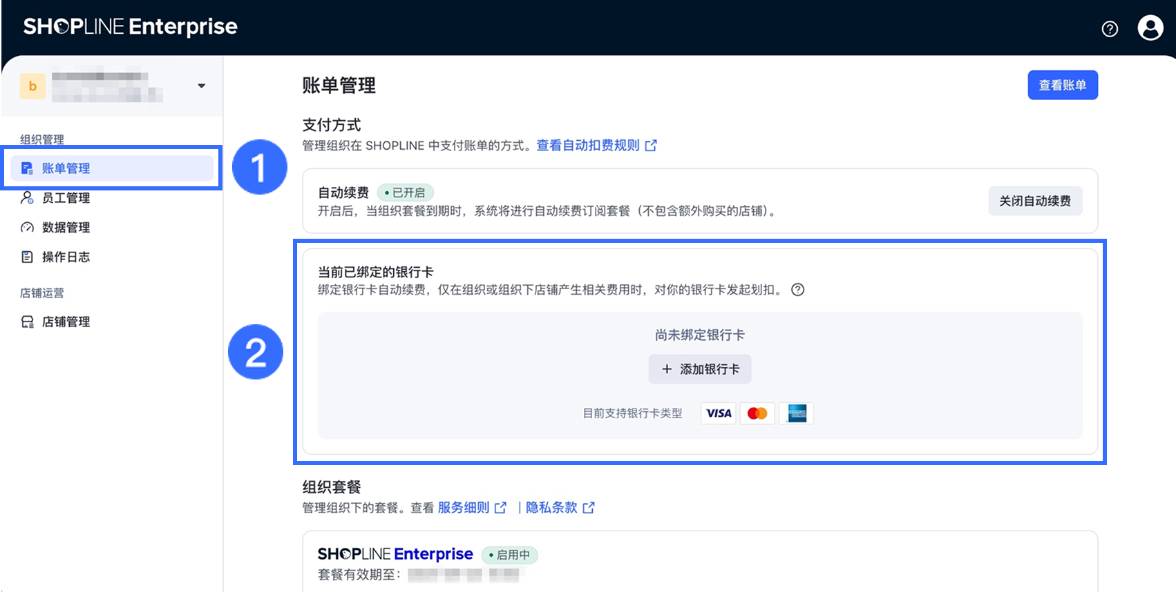Click the 操作日志 document icon
The width and height of the screenshot is (1176, 592).
[27, 257]
